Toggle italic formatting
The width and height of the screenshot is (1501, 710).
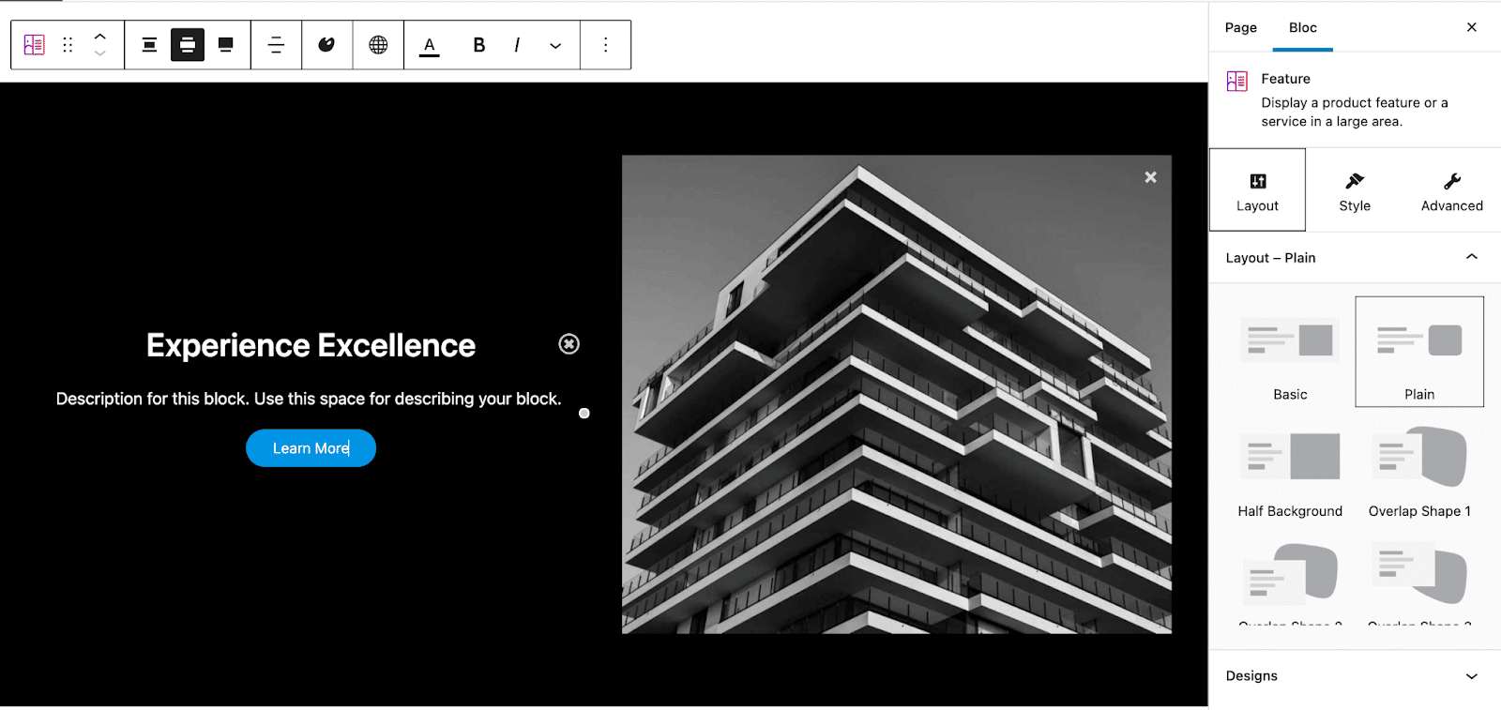(x=517, y=45)
